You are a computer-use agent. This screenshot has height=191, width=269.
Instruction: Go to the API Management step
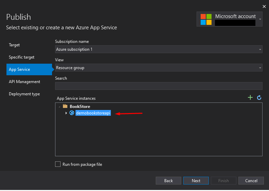pyautogui.click(x=24, y=82)
